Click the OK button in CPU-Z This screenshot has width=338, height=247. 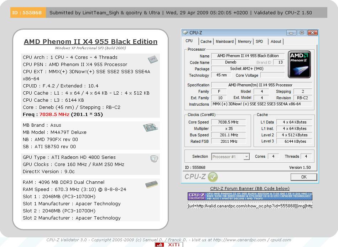[304, 177]
